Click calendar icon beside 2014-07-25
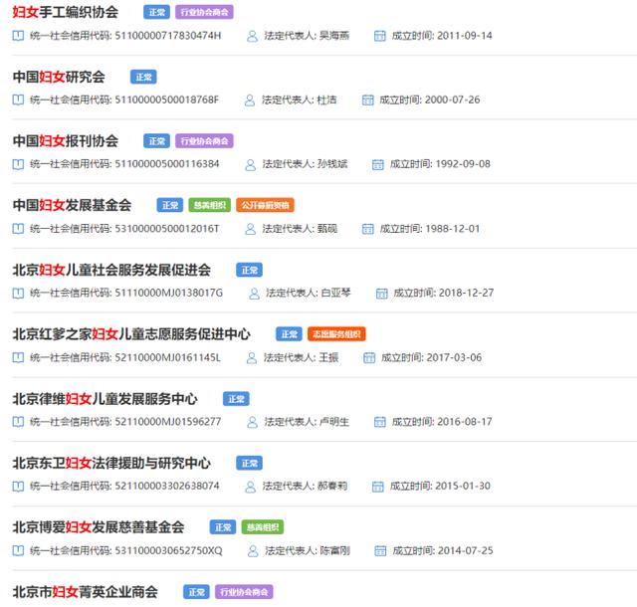Viewport: 637px width, 607px height. click(x=380, y=550)
